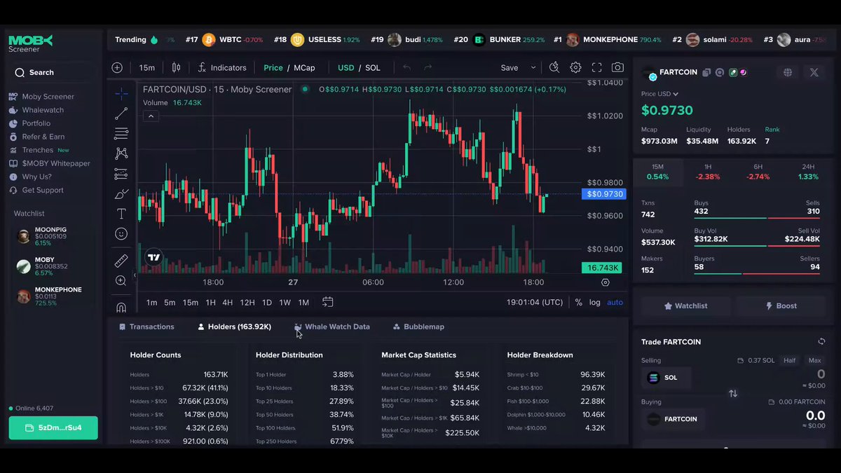Select the trend line drawing tool
The width and height of the screenshot is (841, 473).
click(x=121, y=113)
